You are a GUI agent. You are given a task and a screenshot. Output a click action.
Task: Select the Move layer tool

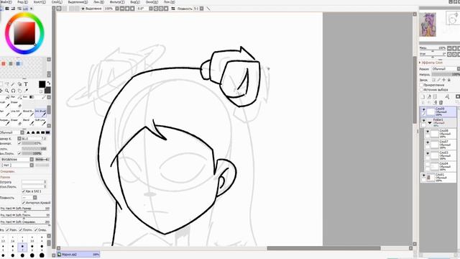tap(1, 91)
